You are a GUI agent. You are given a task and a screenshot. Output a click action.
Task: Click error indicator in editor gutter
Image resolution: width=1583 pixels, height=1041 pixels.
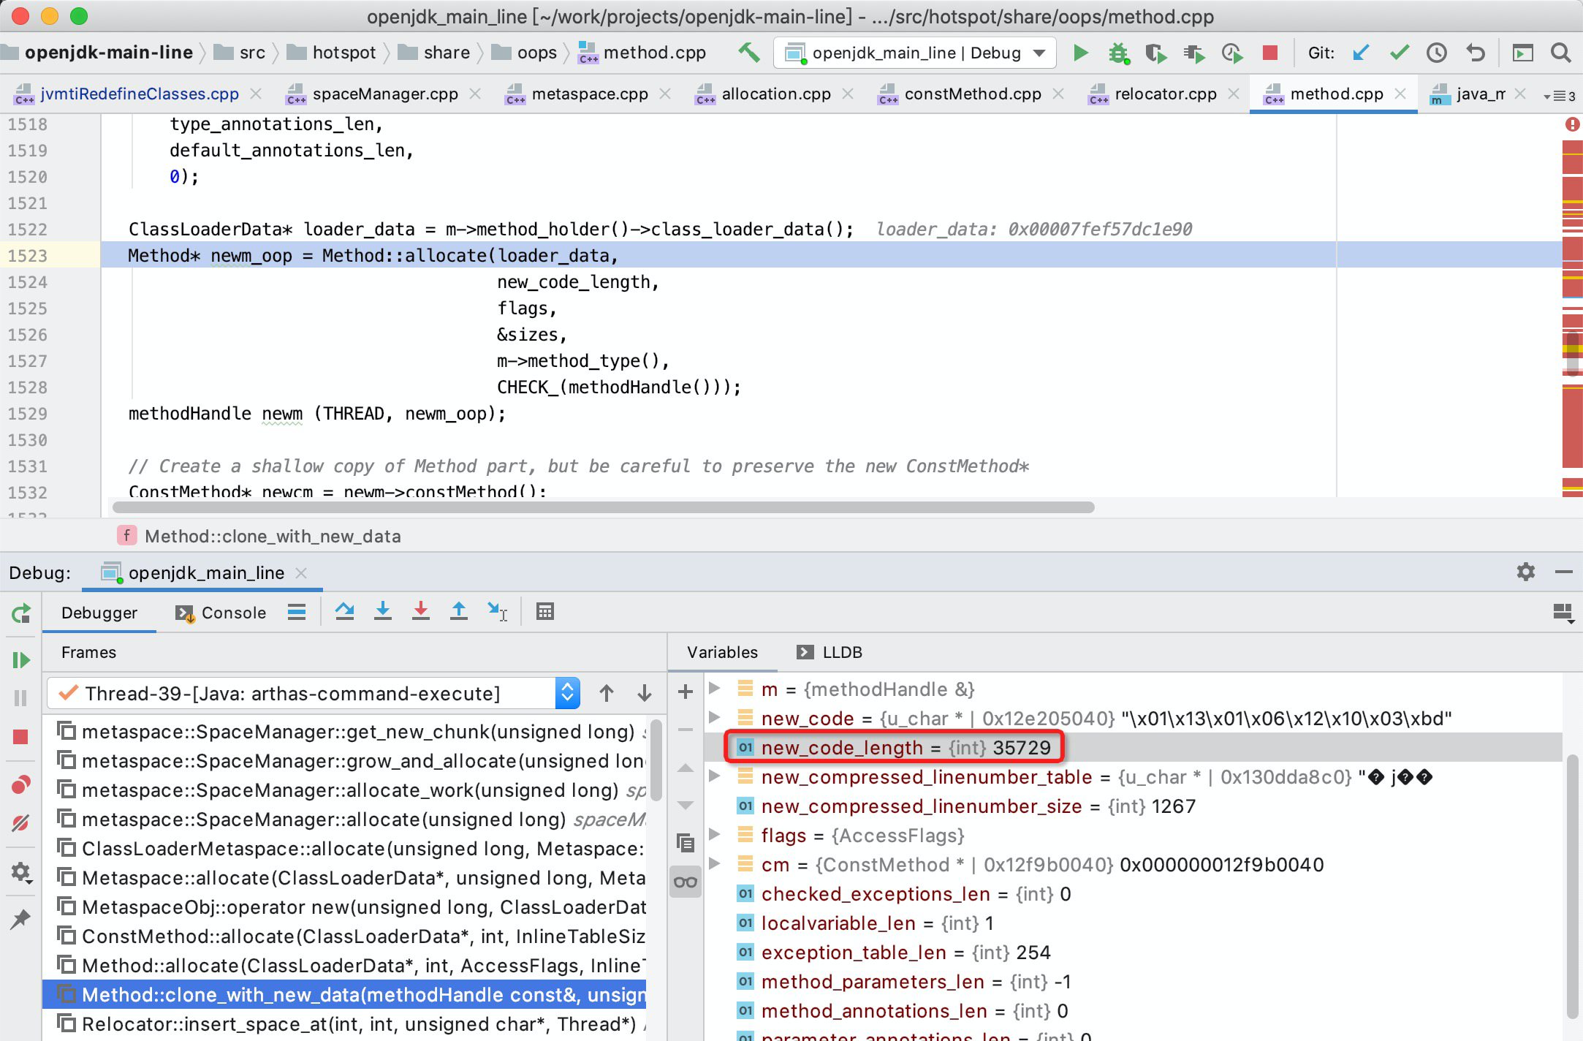(x=1573, y=124)
